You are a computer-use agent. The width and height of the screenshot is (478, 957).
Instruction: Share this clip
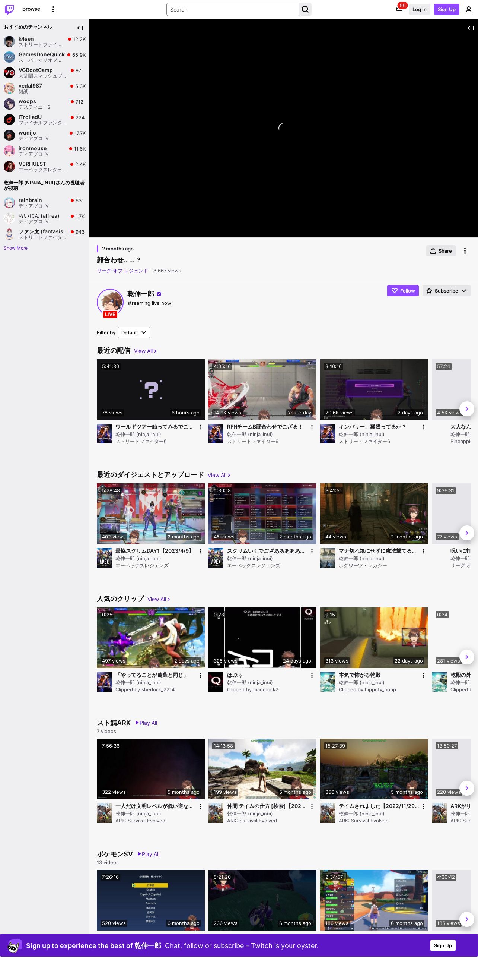click(x=441, y=251)
